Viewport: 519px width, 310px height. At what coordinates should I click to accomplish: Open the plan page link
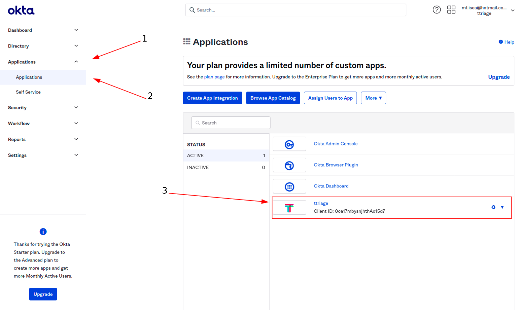pyautogui.click(x=214, y=77)
